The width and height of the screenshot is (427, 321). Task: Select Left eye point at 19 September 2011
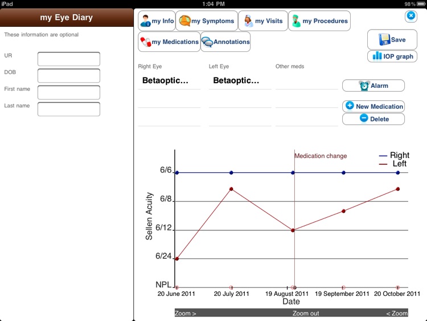tap(343, 211)
